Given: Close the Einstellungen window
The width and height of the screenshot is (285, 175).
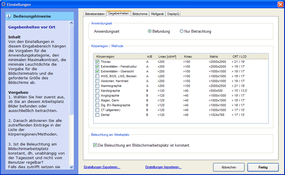Looking at the screenshot, I should point(280,4).
